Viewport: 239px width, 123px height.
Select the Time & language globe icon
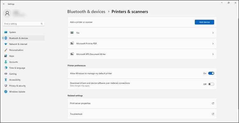pyautogui.click(x=6, y=68)
